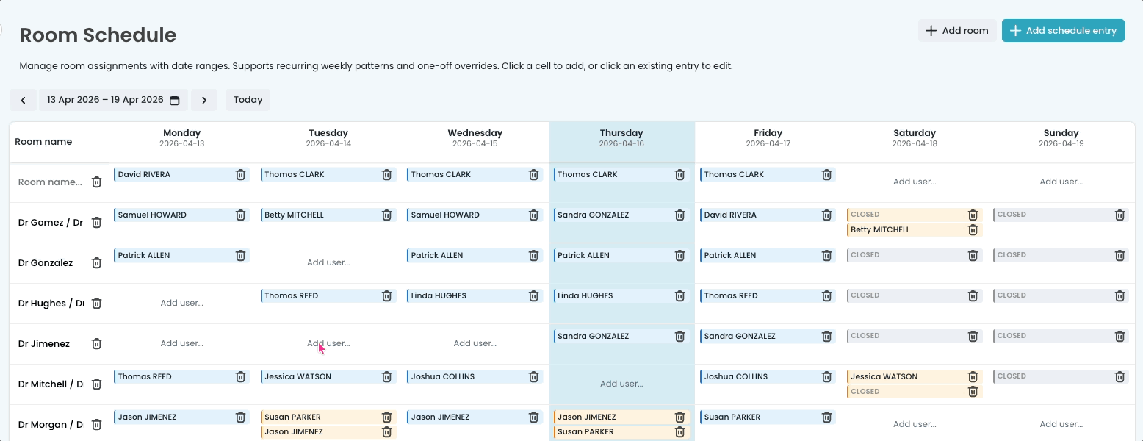Delete the Dr Jimenez room row

coord(96,344)
